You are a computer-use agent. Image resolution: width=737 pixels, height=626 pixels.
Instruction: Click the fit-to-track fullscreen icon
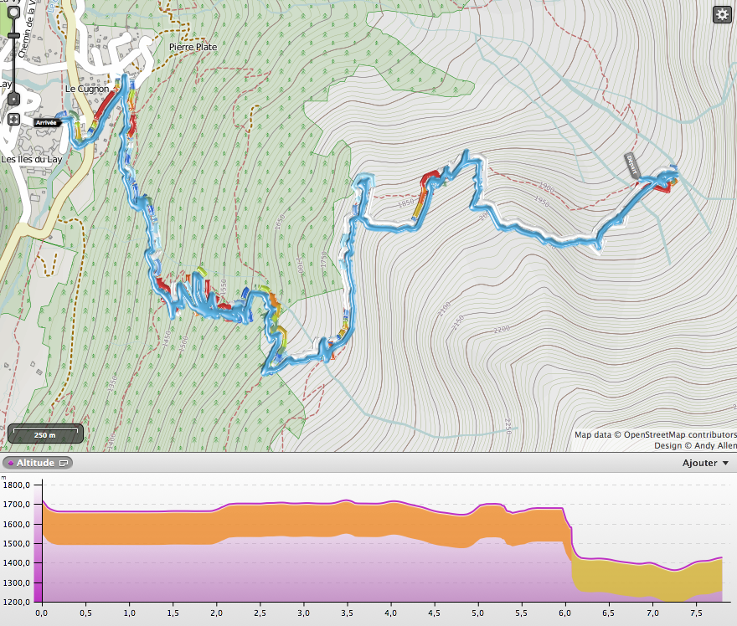coord(14,119)
